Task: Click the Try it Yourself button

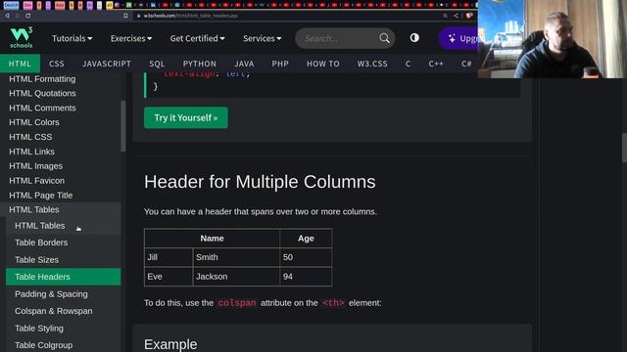Action: (x=186, y=117)
